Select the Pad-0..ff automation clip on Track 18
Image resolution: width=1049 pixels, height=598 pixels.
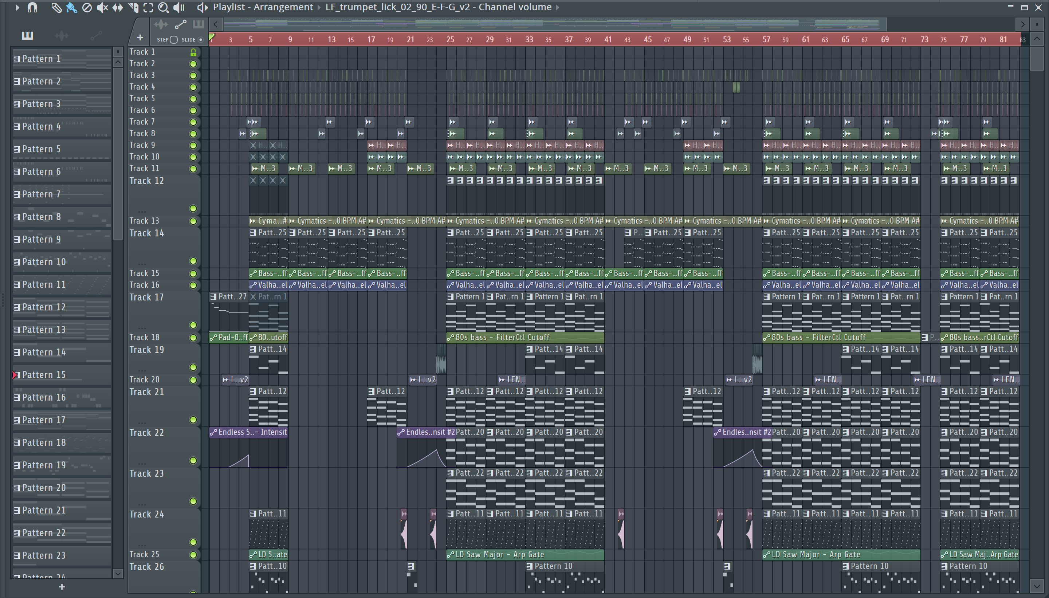pos(229,338)
